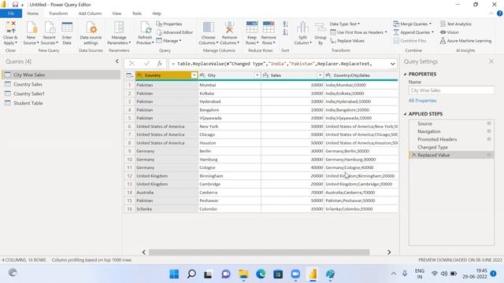
Task: Switch to the Transform tab
Action: (x=58, y=13)
